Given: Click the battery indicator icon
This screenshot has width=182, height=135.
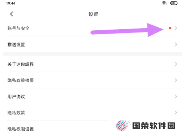Looking at the screenshot, I should [174, 3].
